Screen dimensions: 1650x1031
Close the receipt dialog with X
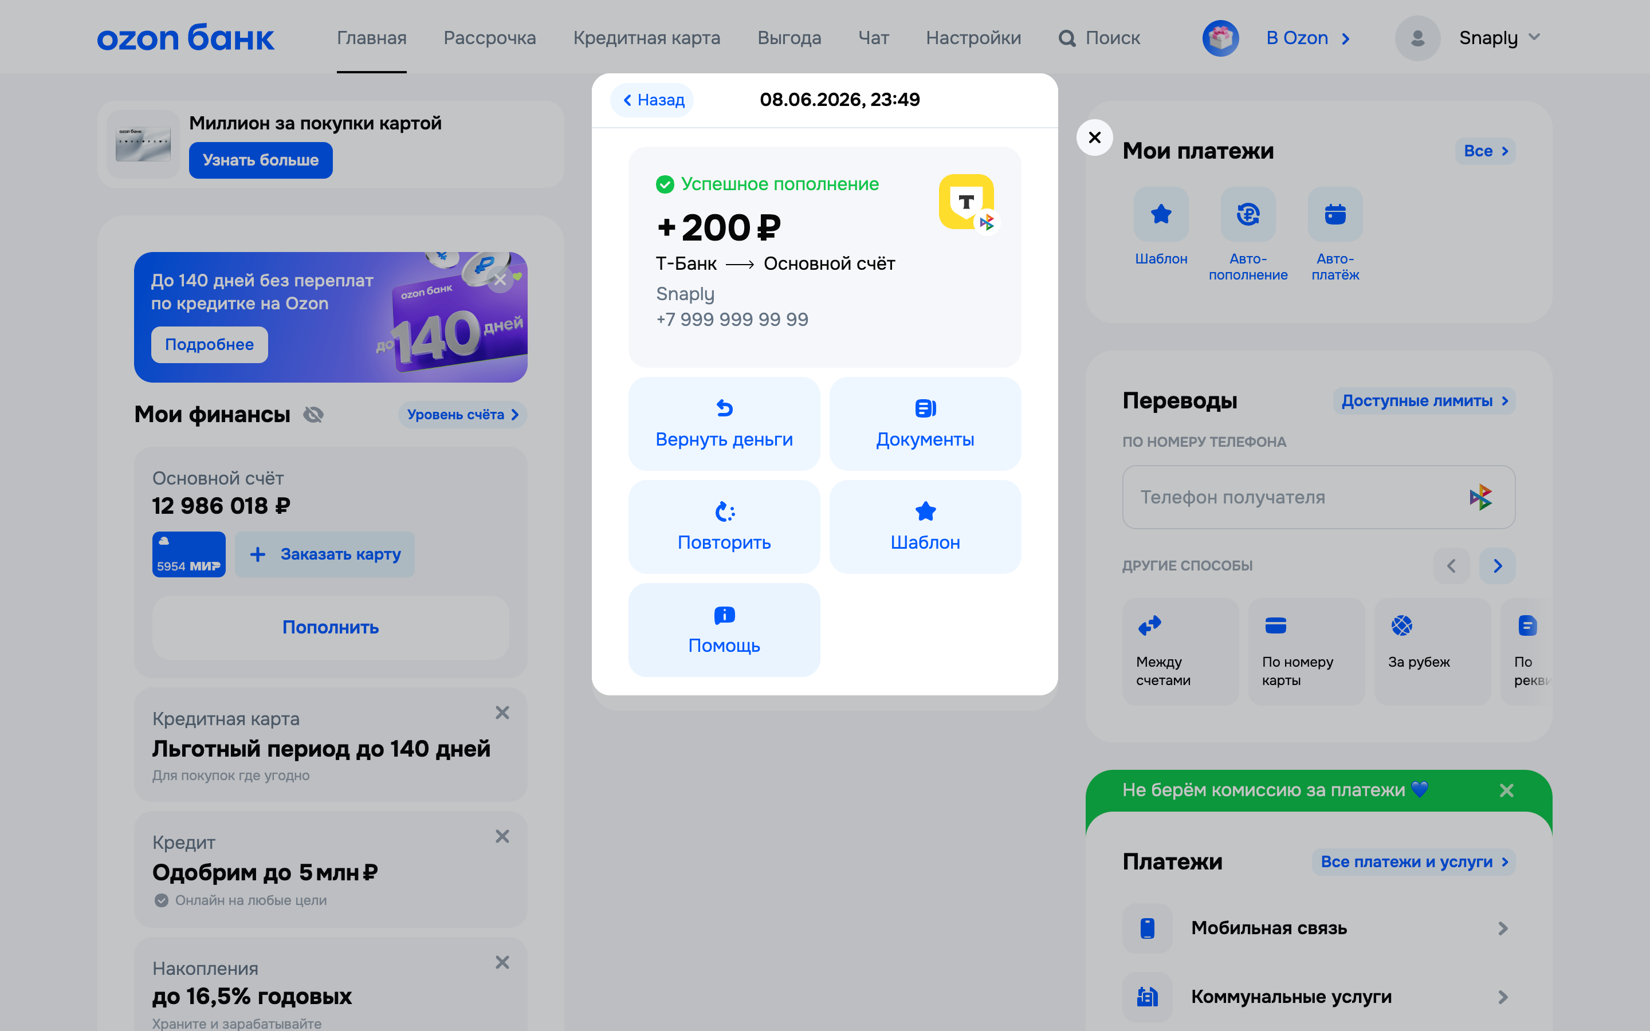1094,137
